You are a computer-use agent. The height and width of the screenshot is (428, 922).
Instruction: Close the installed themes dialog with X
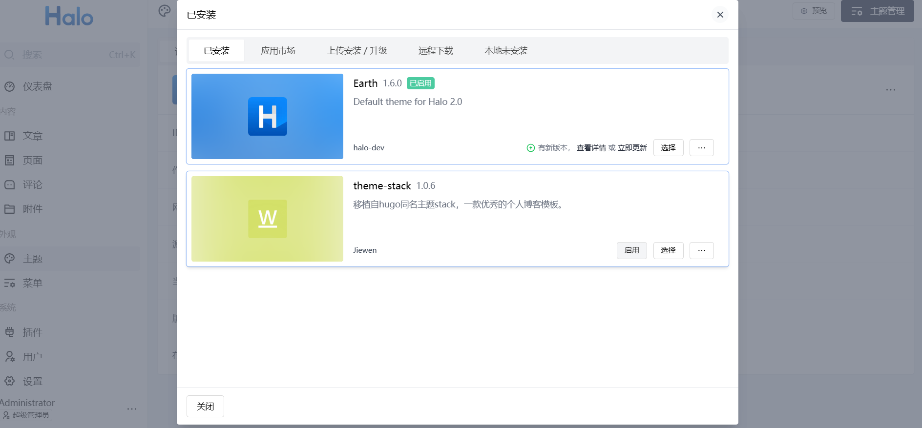pos(720,15)
